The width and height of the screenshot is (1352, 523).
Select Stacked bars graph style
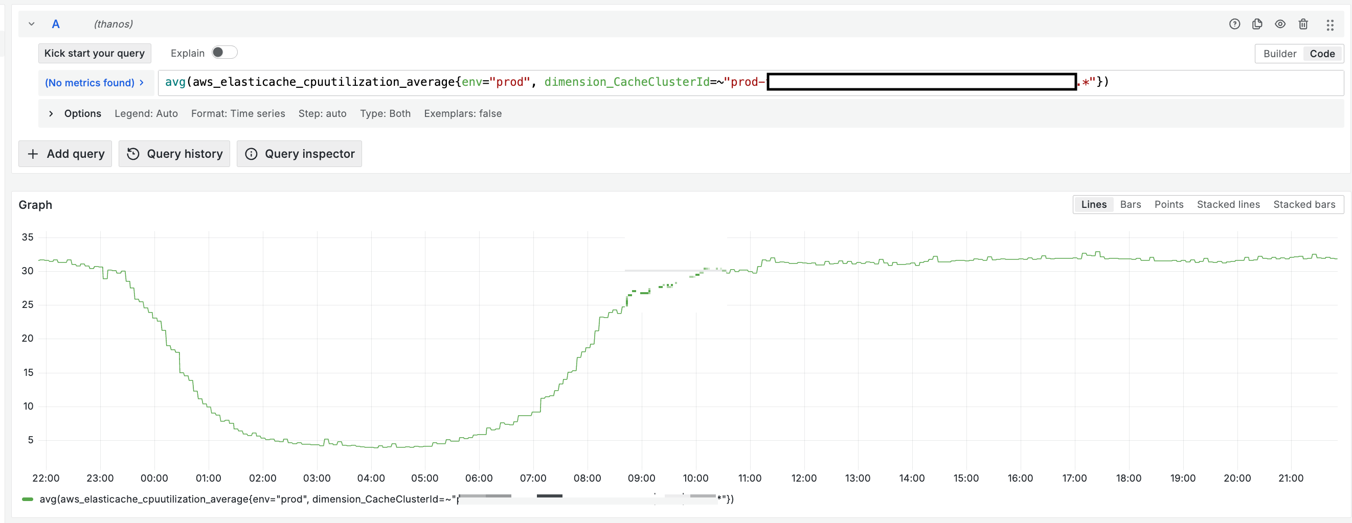[x=1304, y=204]
